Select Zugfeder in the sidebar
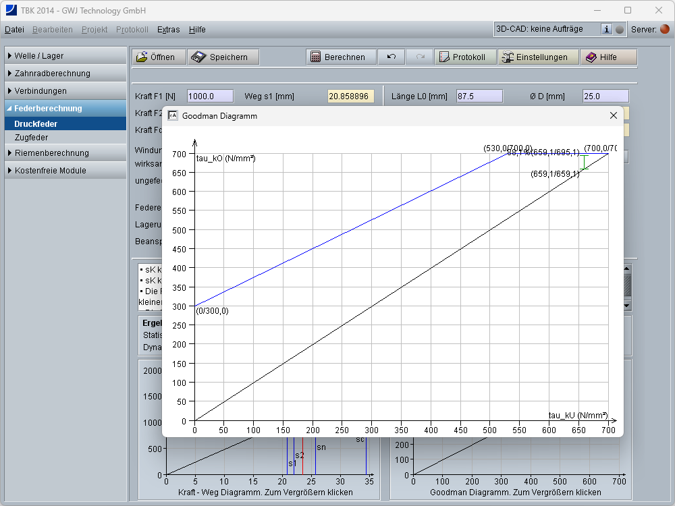This screenshot has width=675, height=506. pyautogui.click(x=31, y=138)
